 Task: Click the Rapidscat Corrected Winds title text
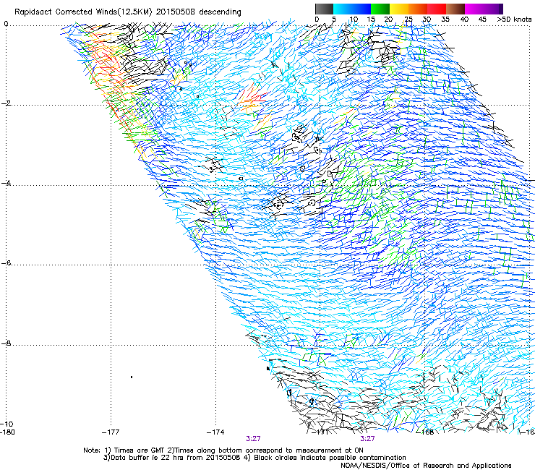[x=128, y=12]
